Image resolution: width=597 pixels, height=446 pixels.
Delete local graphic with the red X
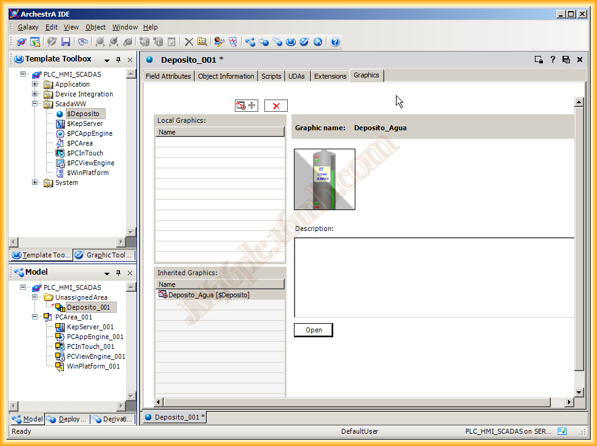276,106
